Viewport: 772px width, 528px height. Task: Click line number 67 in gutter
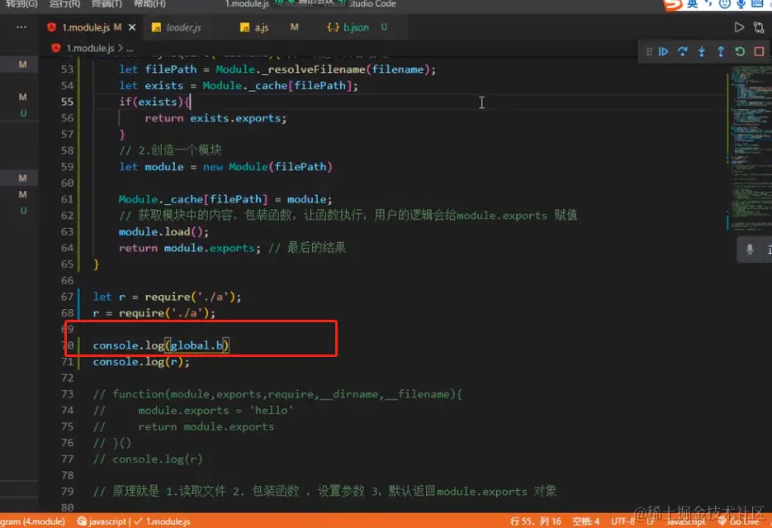tap(68, 297)
